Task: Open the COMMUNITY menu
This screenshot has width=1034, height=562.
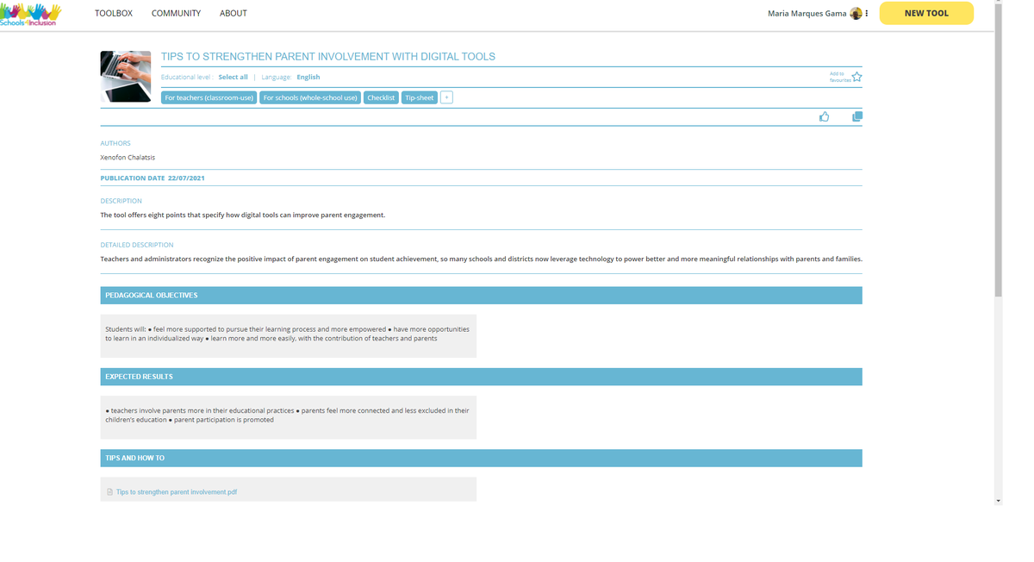Action: click(176, 13)
